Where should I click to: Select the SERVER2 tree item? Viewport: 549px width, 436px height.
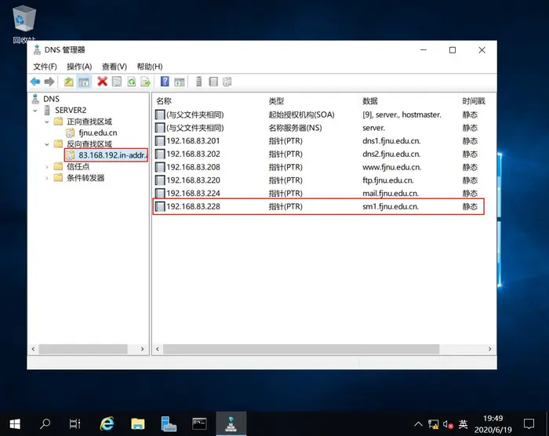71,111
